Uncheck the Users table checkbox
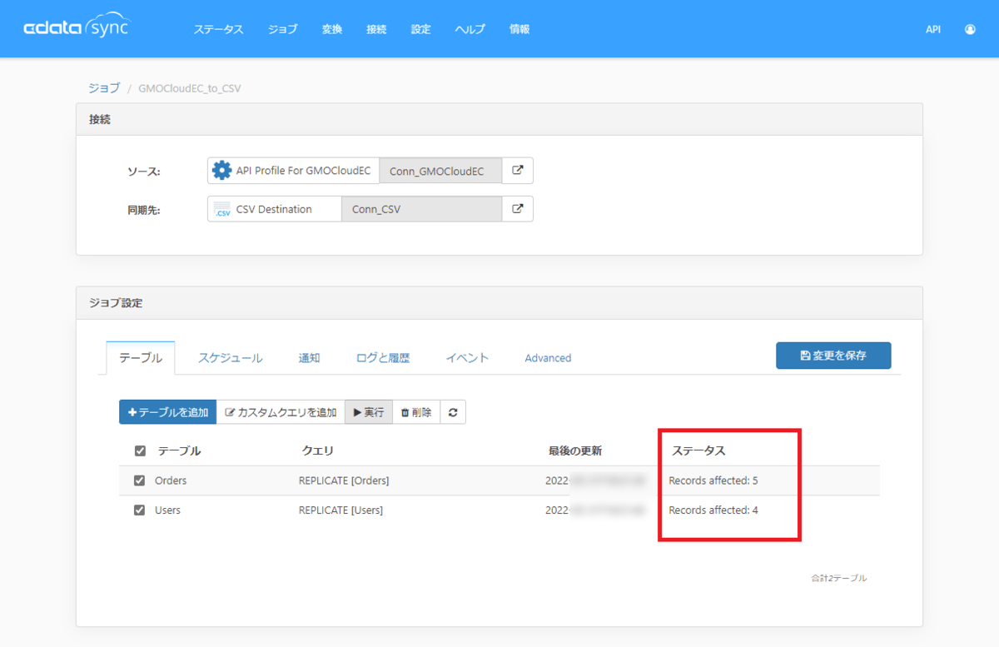Screen dimensions: 999x647 [140, 510]
